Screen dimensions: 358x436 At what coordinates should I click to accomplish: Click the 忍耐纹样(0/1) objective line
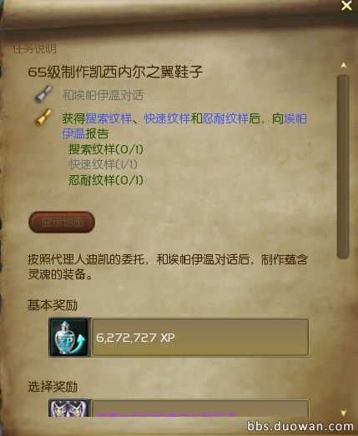click(x=106, y=180)
